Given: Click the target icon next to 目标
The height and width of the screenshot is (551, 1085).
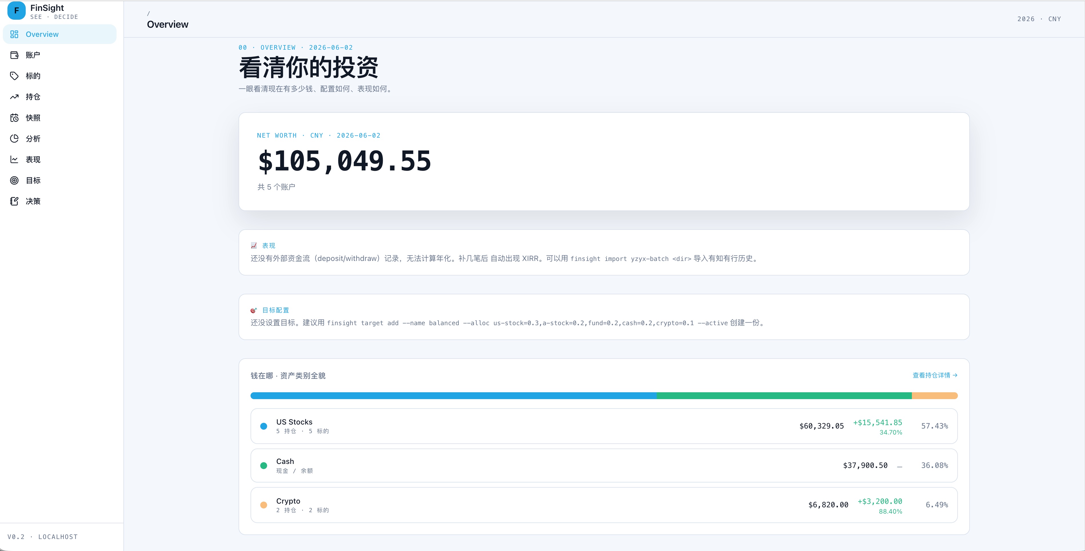Looking at the screenshot, I should [14, 180].
